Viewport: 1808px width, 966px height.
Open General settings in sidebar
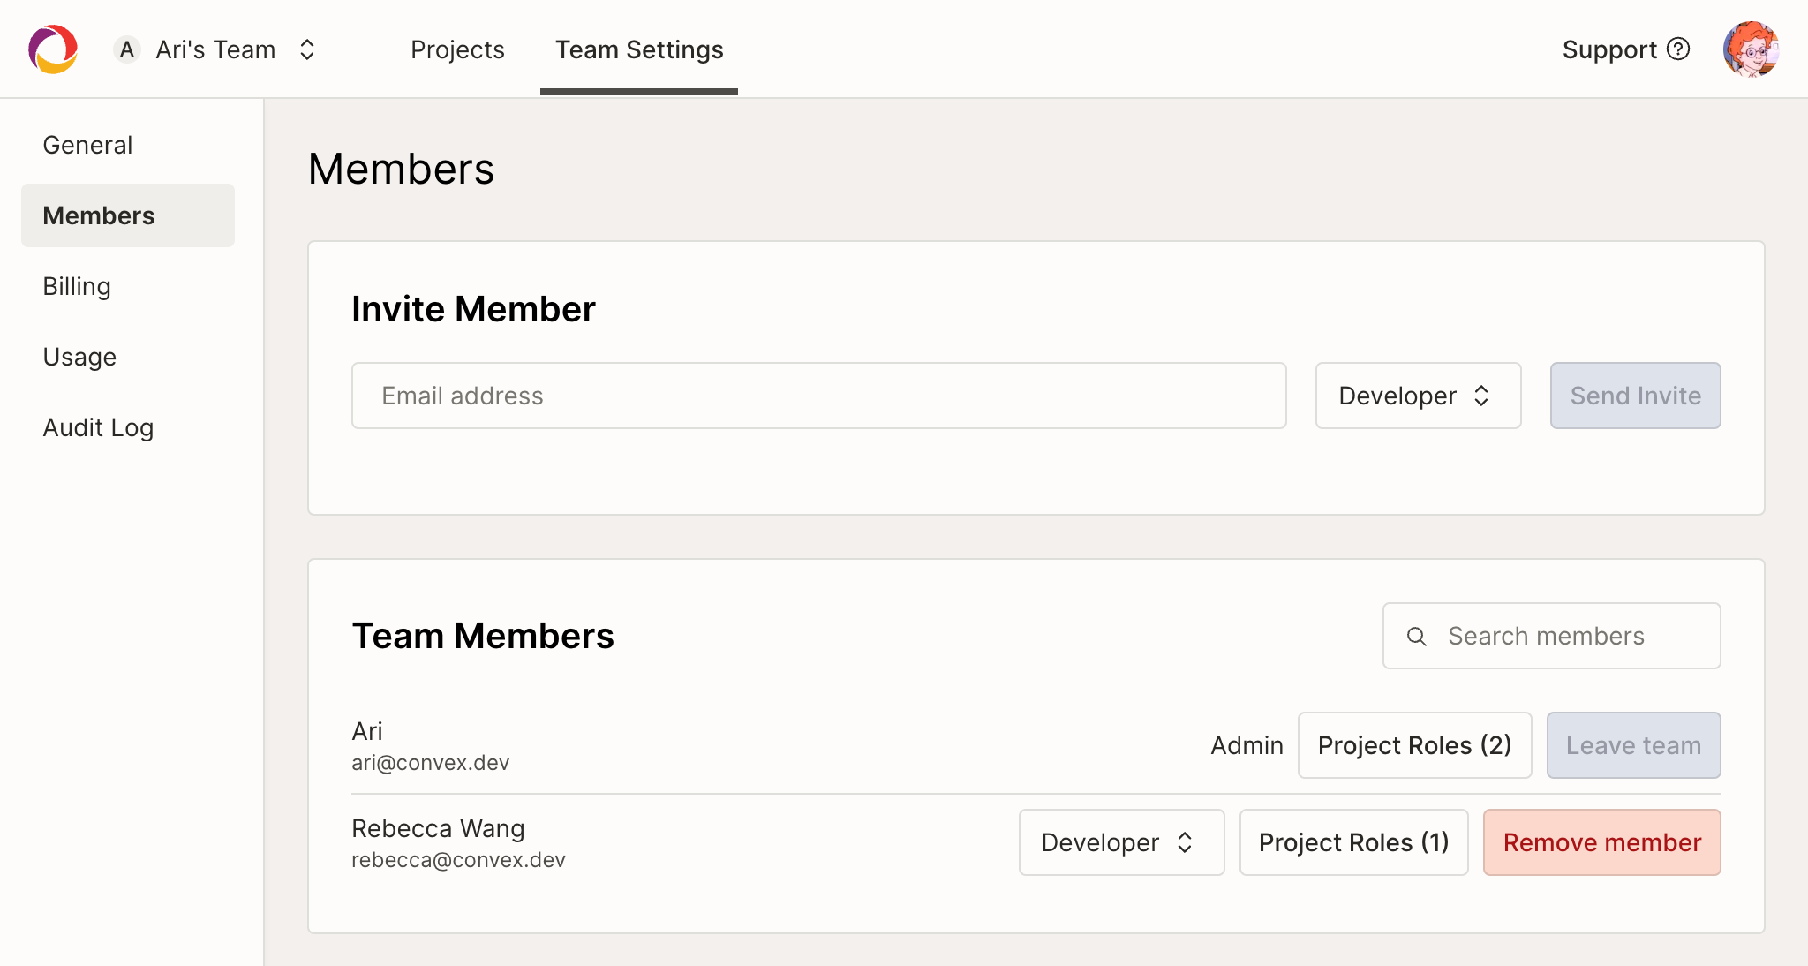tap(87, 145)
